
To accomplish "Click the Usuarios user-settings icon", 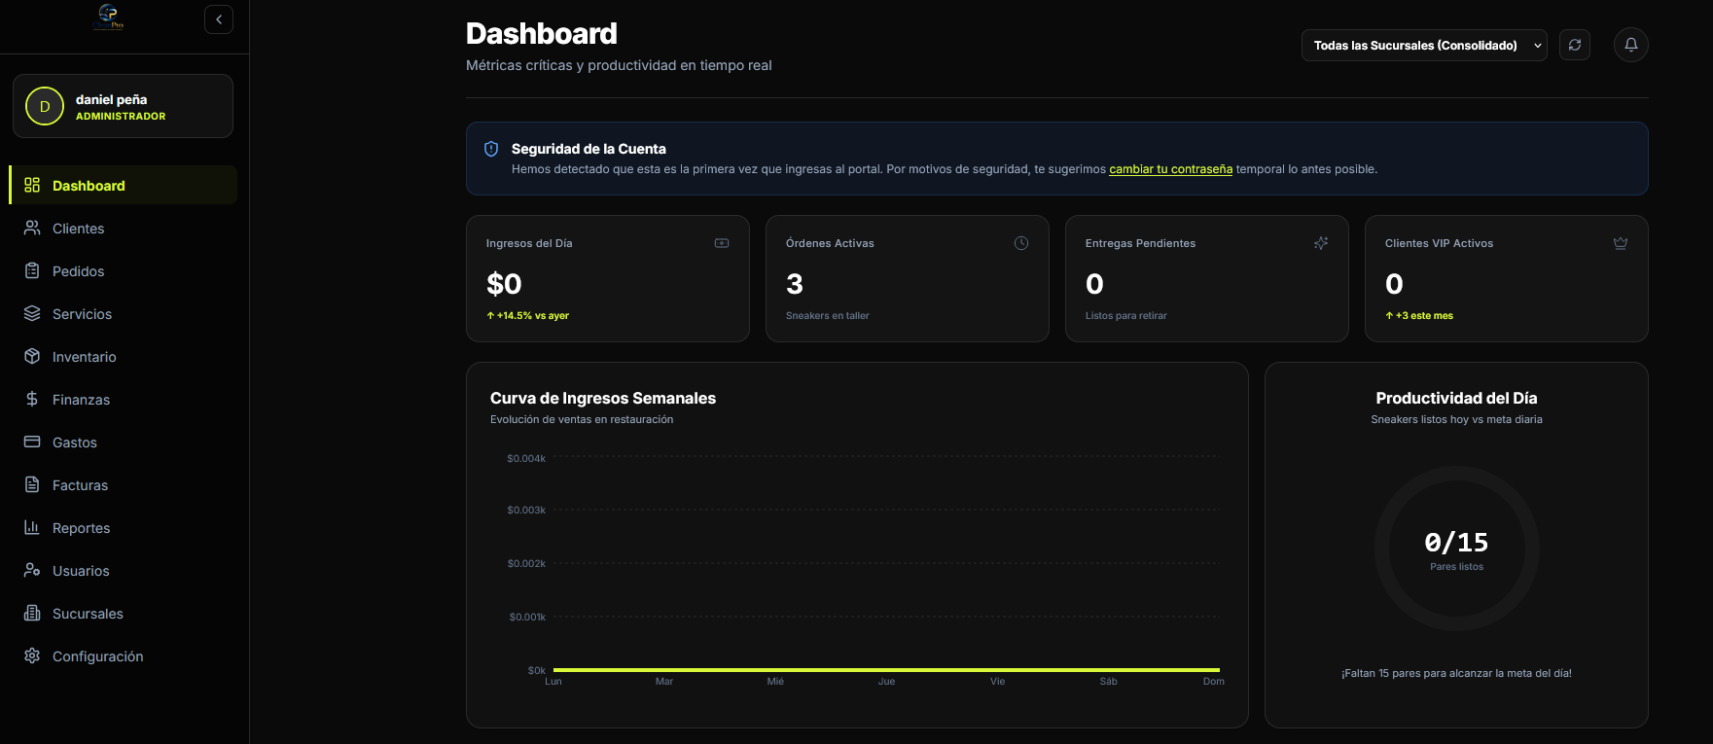I will point(32,570).
